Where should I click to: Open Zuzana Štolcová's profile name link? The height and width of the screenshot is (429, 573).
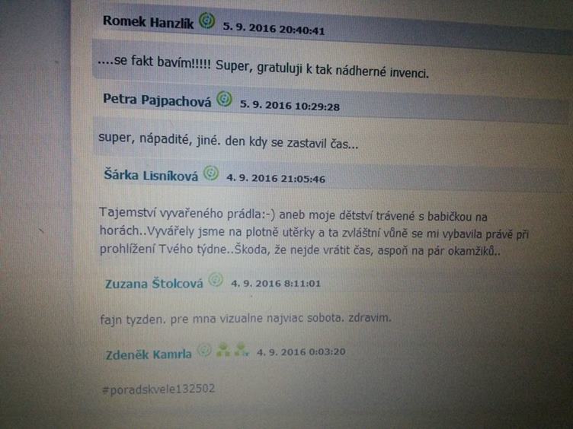click(x=154, y=284)
